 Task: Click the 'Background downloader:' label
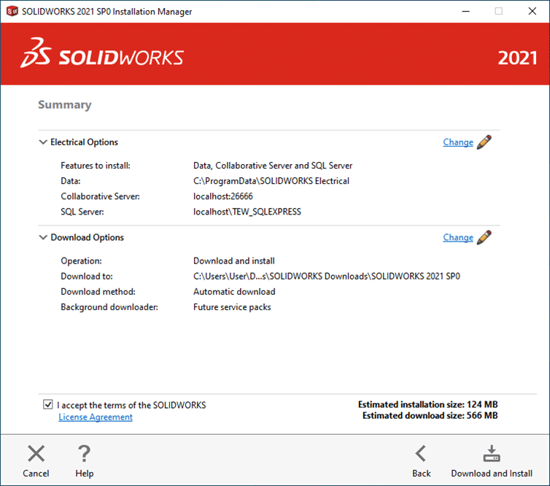(x=109, y=307)
